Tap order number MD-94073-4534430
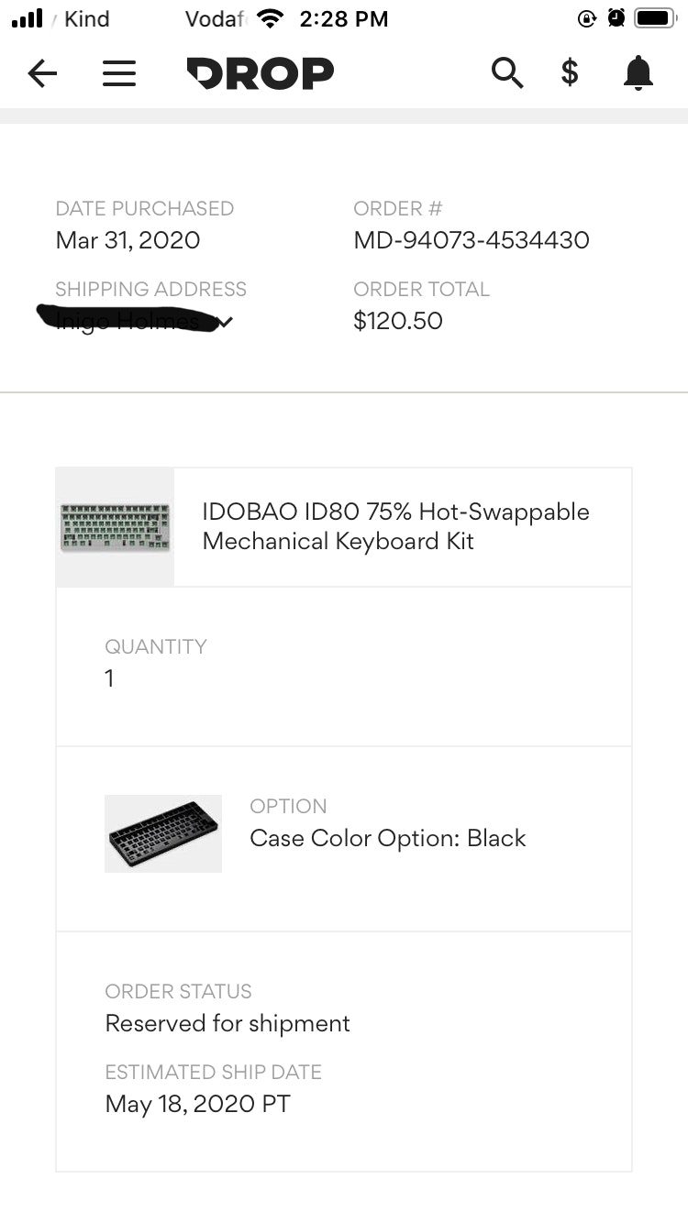This screenshot has width=688, height=1223. 471,240
